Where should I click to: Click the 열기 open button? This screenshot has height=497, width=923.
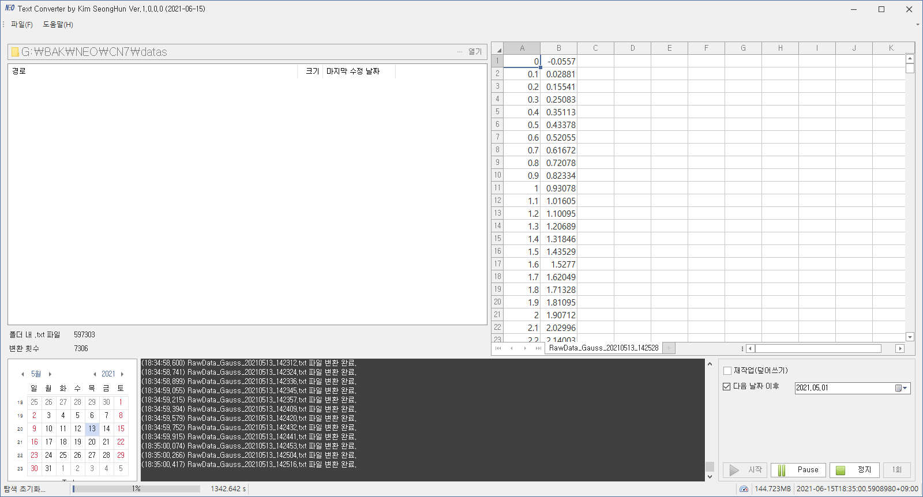point(475,52)
